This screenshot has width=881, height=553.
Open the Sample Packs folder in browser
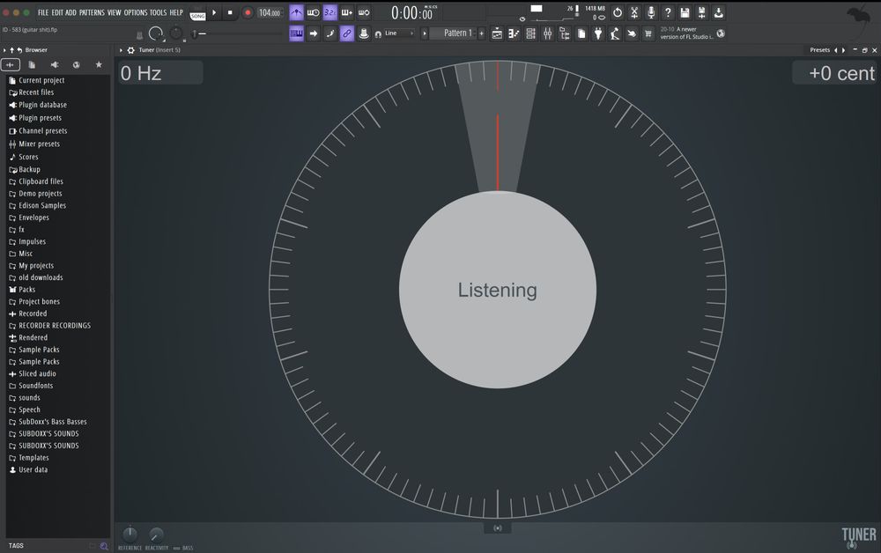click(39, 350)
